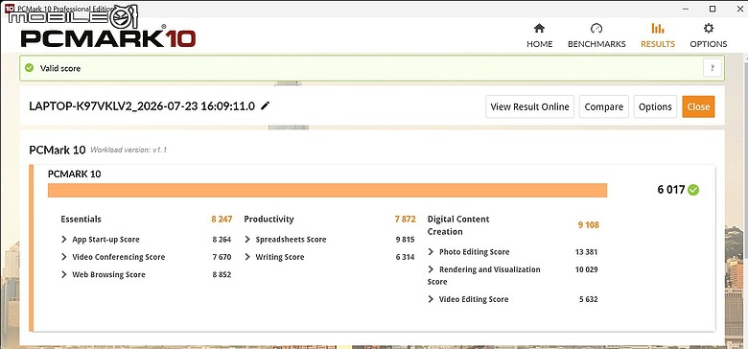Viewport: 748px width, 349px height.
Task: Click the Valid score message text
Action: click(60, 68)
